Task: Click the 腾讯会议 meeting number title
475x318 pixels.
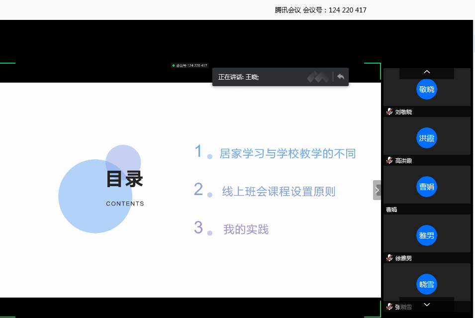Action: 320,10
